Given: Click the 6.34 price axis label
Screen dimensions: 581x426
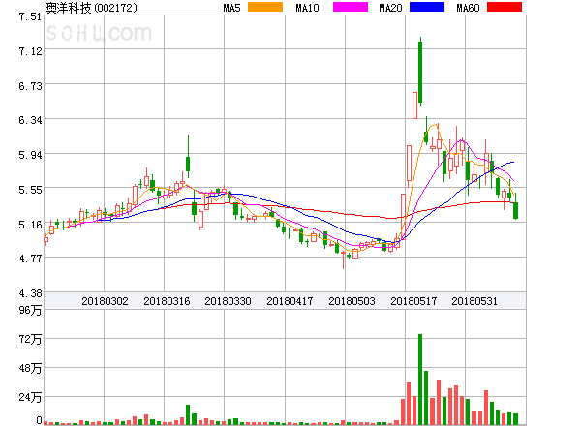Looking at the screenshot, I should tap(30, 120).
